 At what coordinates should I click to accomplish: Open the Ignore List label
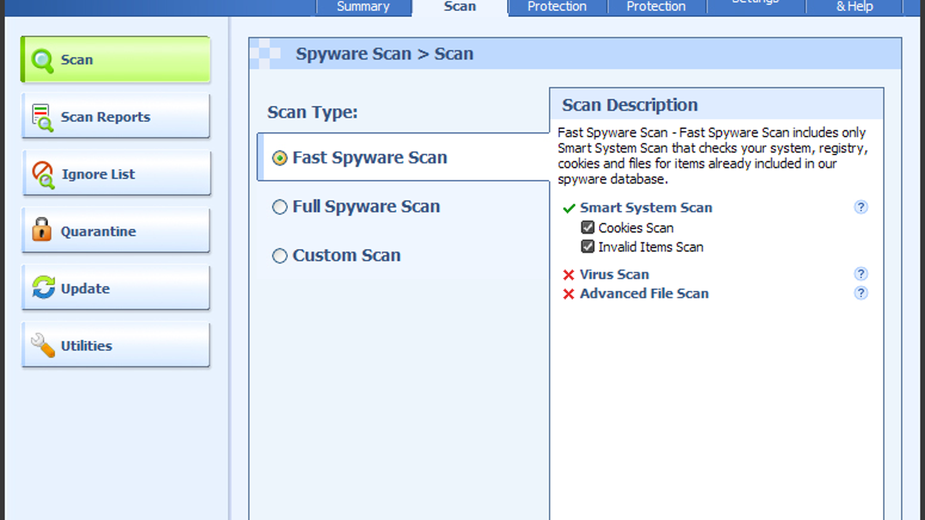98,174
